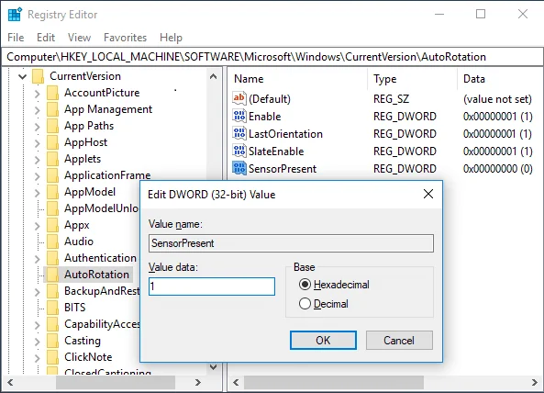Open the Help menu
544x393 pixels.
171,38
